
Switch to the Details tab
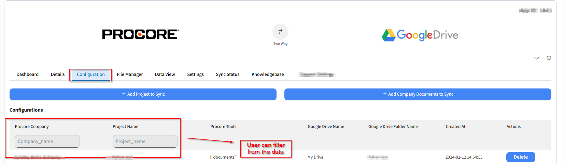pyautogui.click(x=58, y=75)
